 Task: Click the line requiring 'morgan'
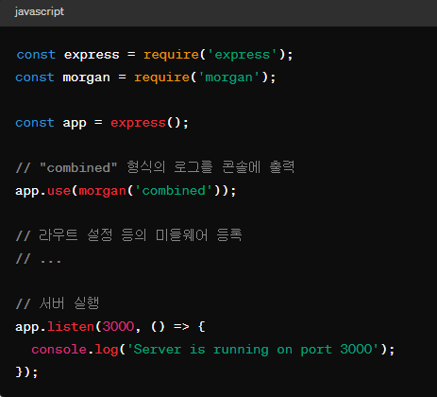pos(145,78)
